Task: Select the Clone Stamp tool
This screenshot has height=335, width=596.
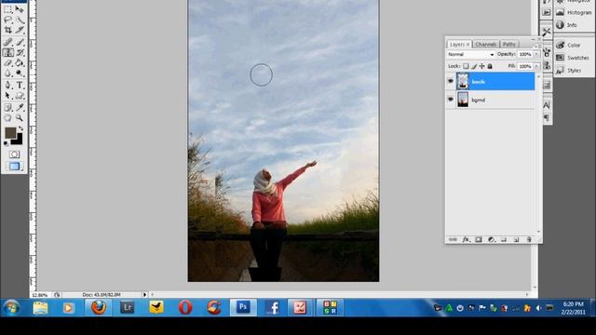Action: 8,52
